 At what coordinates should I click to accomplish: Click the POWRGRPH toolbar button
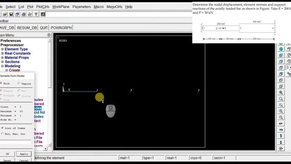(61, 28)
